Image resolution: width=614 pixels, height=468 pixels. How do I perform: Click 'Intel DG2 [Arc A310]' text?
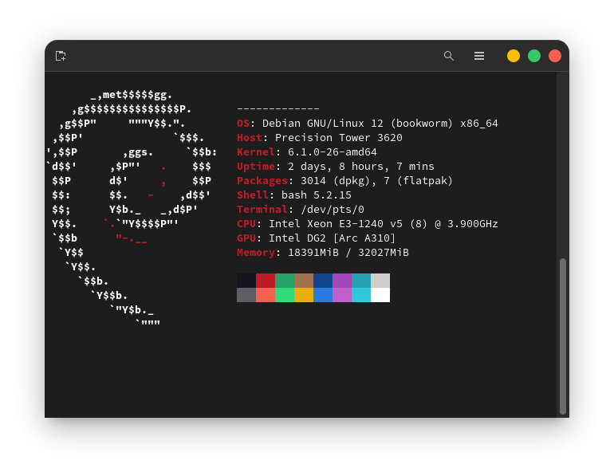[332, 238]
